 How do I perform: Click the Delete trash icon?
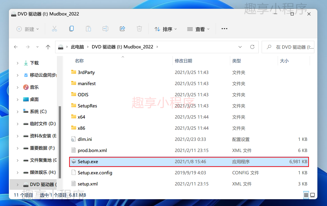tap(139, 29)
